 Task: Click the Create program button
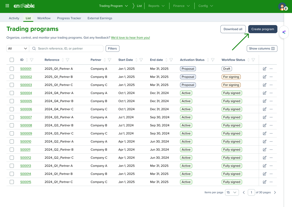coord(262,29)
